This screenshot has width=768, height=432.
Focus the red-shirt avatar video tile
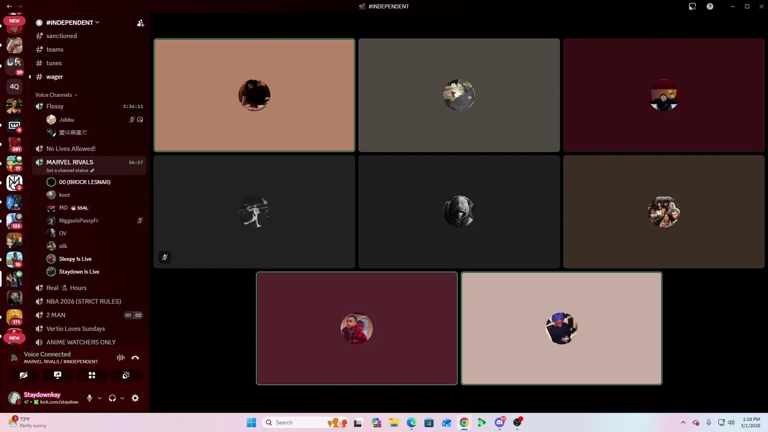tap(356, 328)
